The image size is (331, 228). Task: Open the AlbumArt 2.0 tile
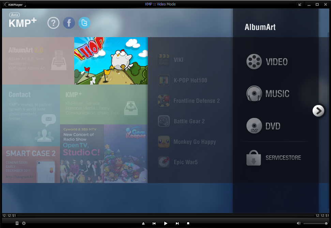click(x=38, y=61)
